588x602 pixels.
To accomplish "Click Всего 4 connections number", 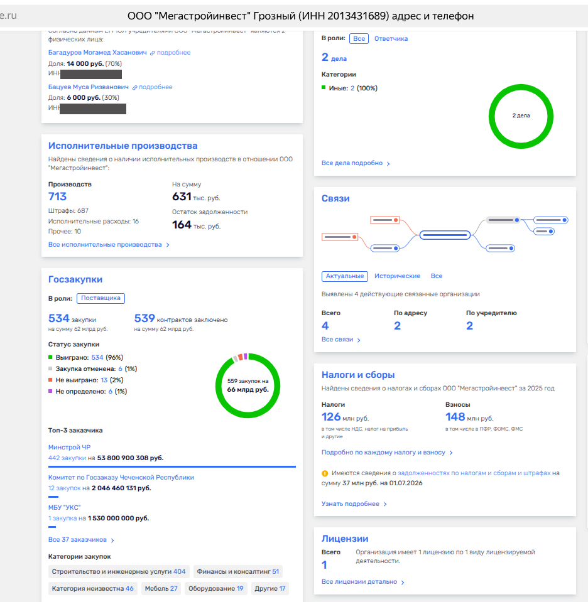I will point(325,326).
